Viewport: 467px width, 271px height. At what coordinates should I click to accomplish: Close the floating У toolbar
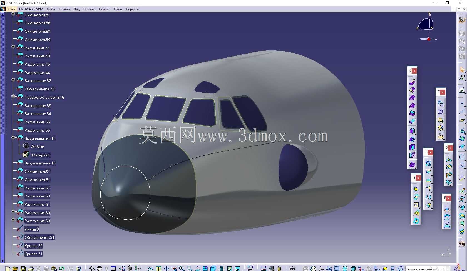(450, 148)
